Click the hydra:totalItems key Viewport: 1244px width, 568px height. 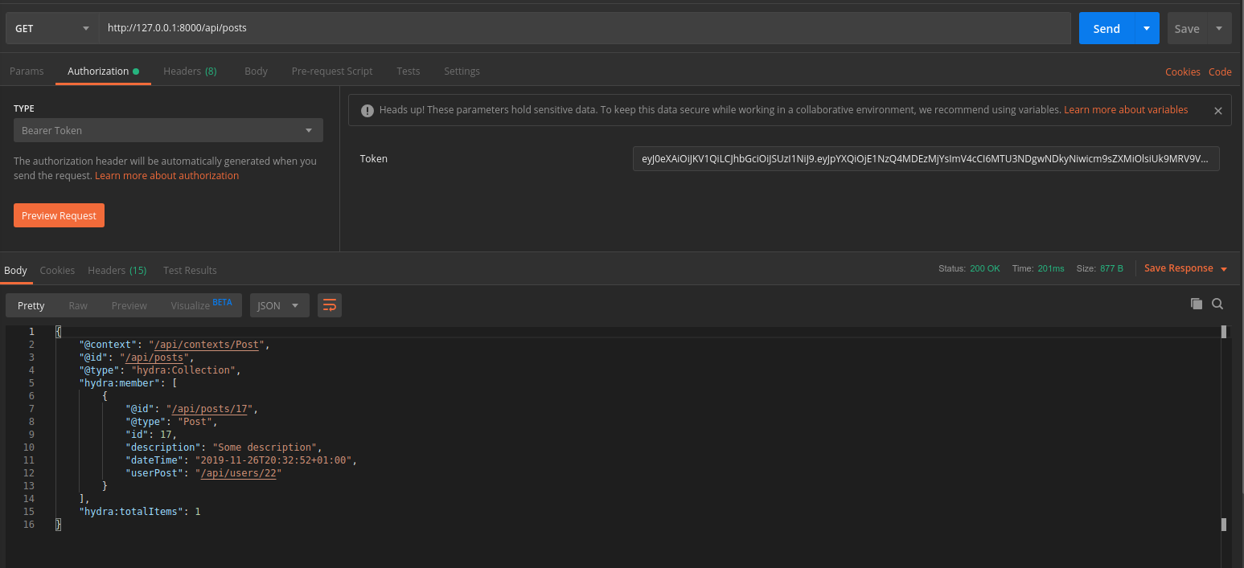(132, 511)
